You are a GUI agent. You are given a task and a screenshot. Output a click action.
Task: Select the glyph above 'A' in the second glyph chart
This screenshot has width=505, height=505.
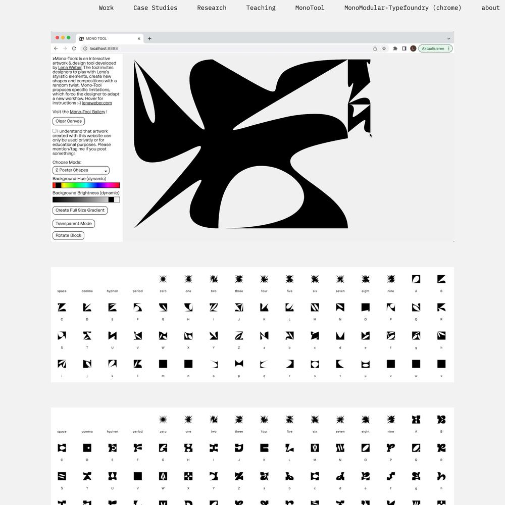pos(416,419)
